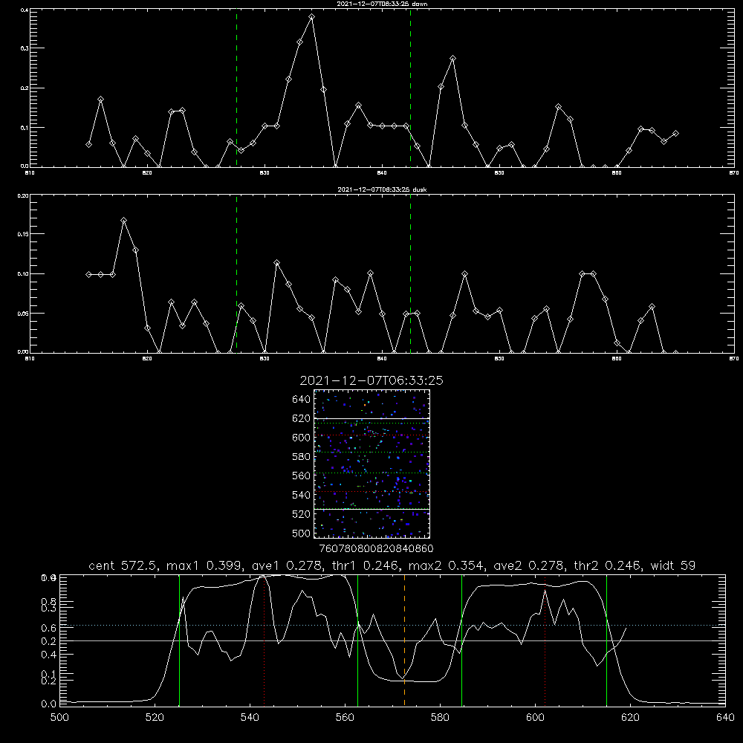Click the tallest diamond marker in dusk plot
743x743 pixels.
[x=123, y=221]
